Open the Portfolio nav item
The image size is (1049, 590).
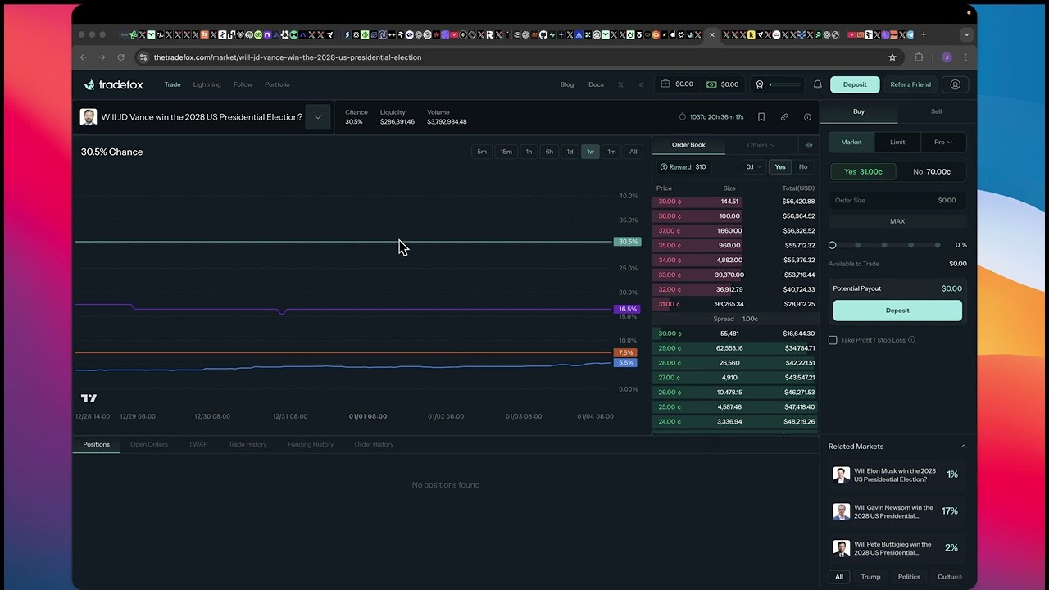coord(277,84)
